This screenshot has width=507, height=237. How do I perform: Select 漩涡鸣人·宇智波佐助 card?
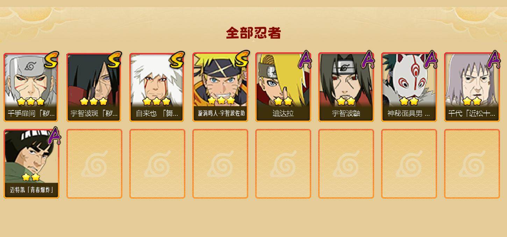pos(220,87)
